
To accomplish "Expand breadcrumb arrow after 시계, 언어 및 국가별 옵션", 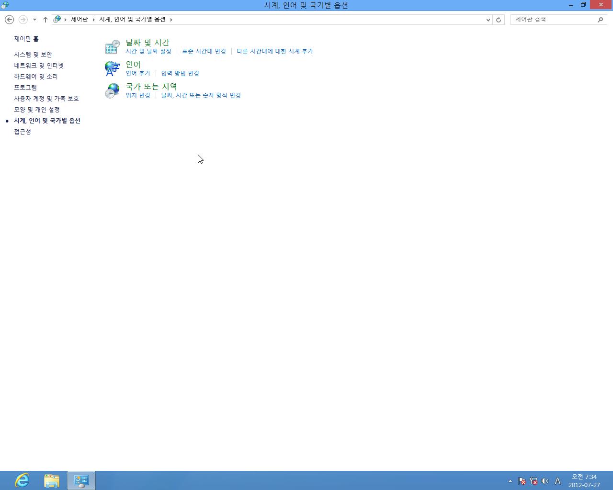I will 171,20.
